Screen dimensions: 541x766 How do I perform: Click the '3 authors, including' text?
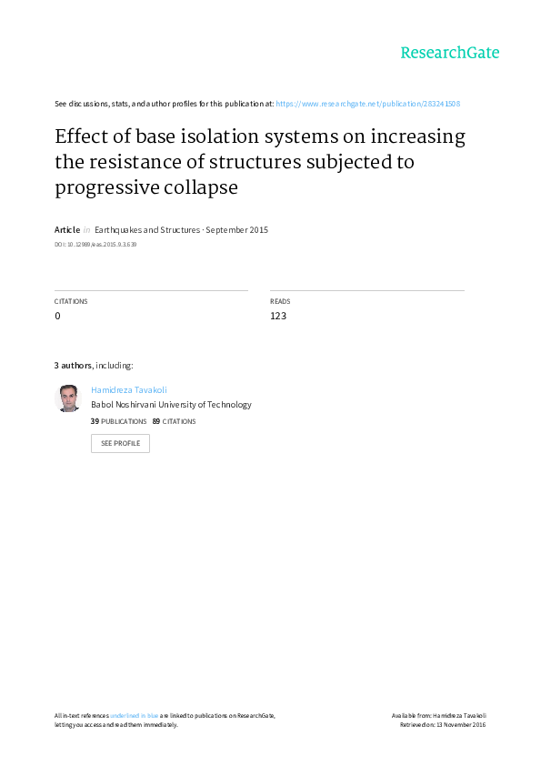coord(94,366)
